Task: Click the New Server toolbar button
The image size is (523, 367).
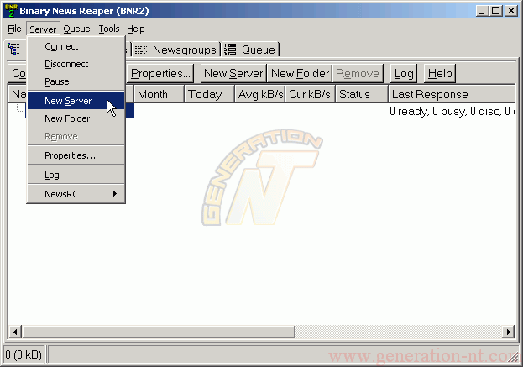Action: [233, 73]
